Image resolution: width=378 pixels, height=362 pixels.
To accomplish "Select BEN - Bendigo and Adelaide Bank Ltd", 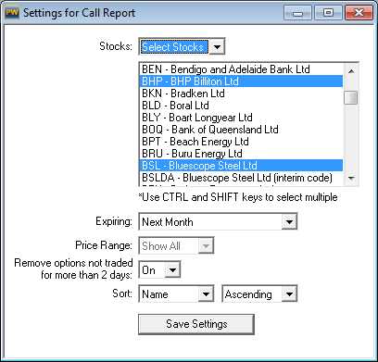I will [x=241, y=69].
